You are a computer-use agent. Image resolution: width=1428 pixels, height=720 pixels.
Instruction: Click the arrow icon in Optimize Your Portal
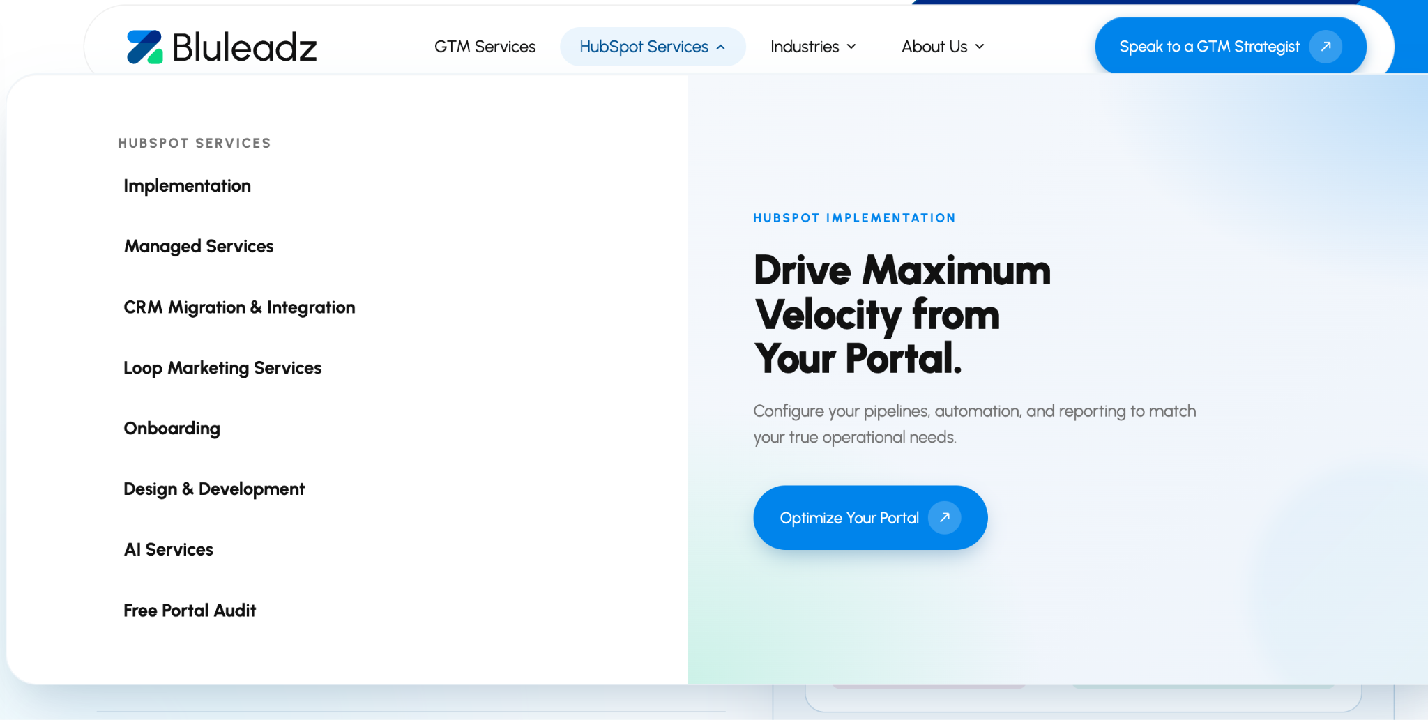point(944,518)
